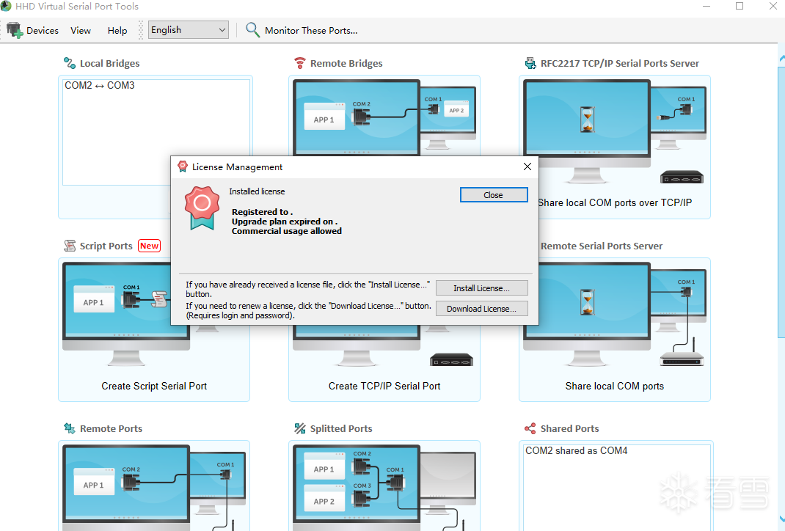The width and height of the screenshot is (785, 531).
Task: Click the Splitted Ports illustration
Action: (384, 488)
